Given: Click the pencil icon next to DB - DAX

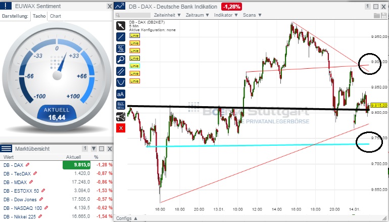Looking at the screenshot, I should coord(28,165).
